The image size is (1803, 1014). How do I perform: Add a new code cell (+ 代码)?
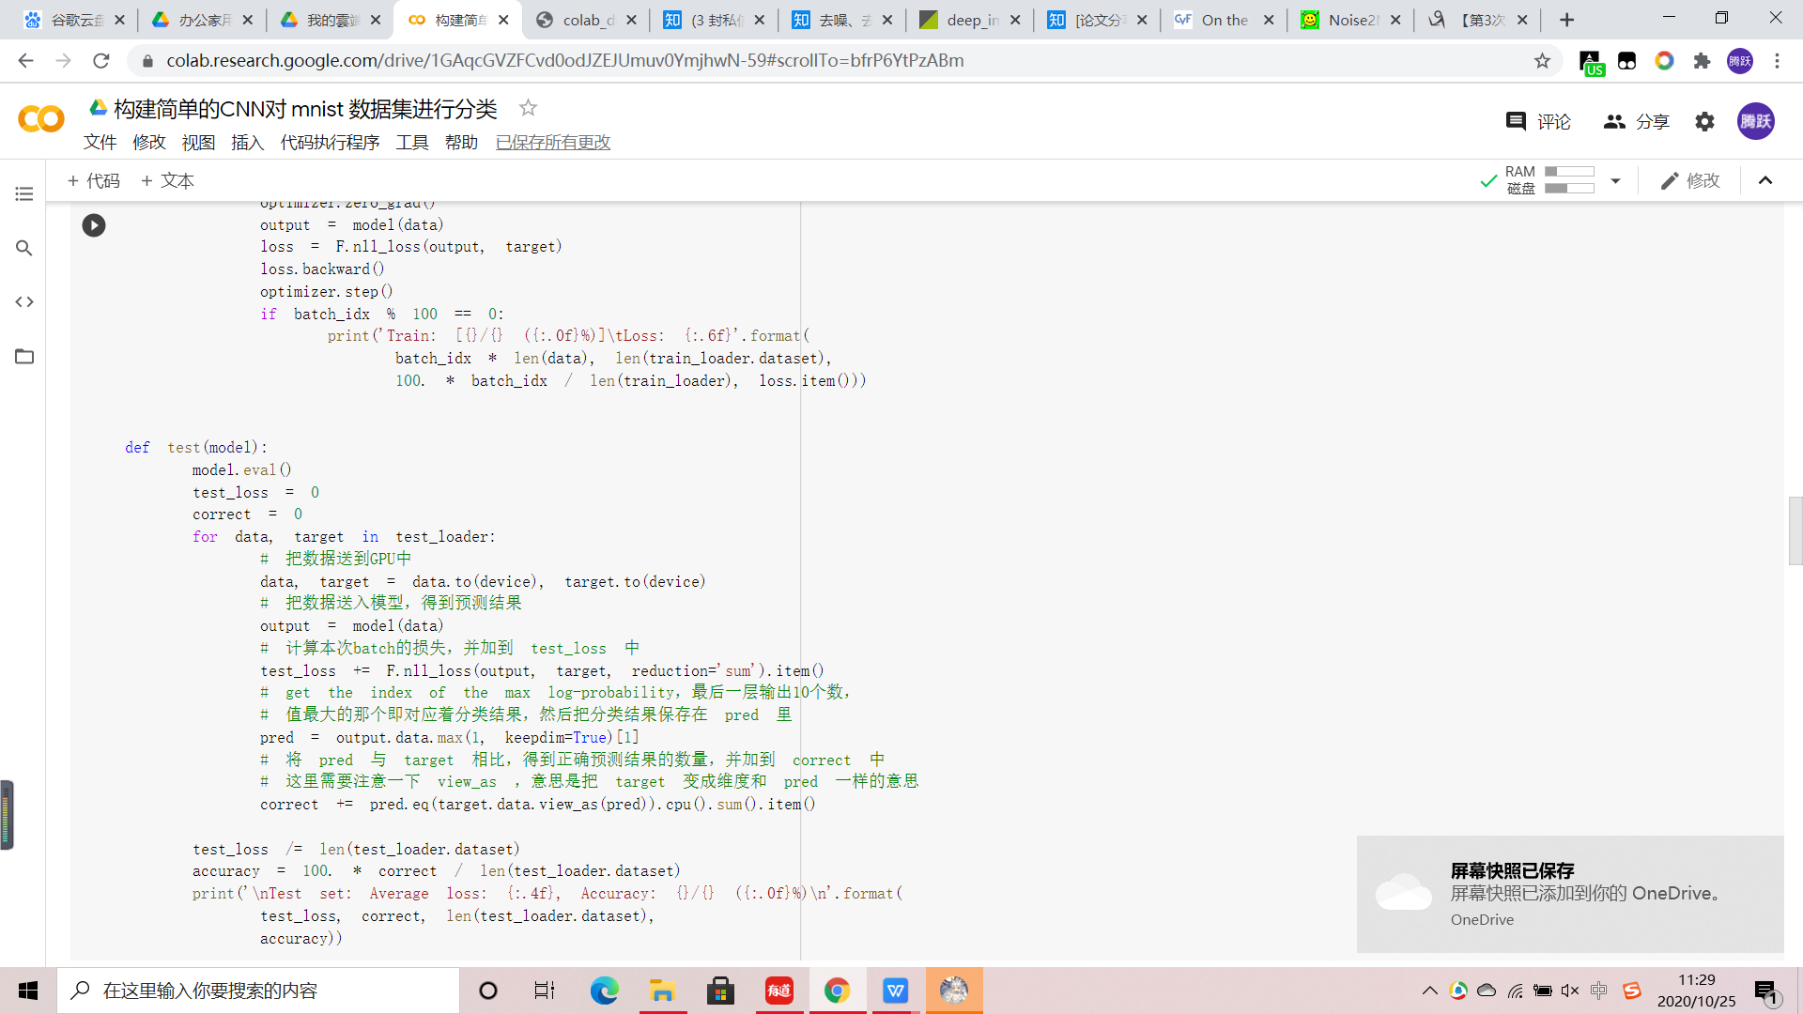pos(94,180)
